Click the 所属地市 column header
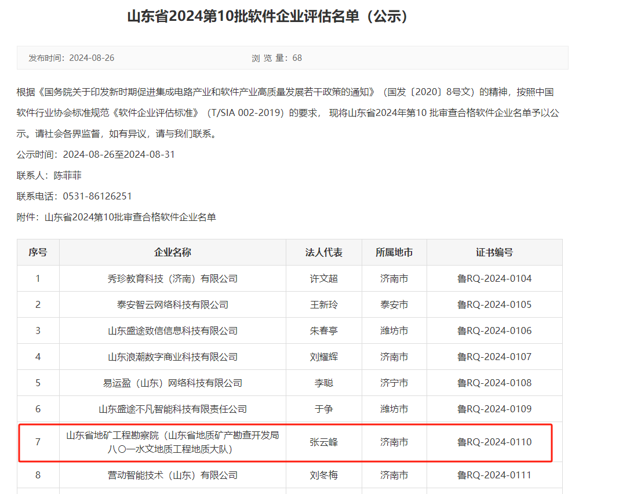The width and height of the screenshot is (619, 494). (x=394, y=252)
